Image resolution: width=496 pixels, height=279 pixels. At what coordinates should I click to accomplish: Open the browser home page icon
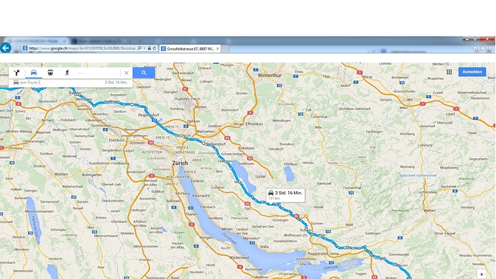pos(475,48)
